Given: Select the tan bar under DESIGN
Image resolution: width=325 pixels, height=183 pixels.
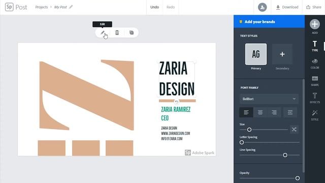Looking at the screenshot, I should (x=177, y=101).
